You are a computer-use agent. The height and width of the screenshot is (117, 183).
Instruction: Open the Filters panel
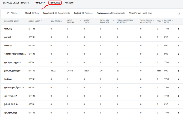pyautogui.click(x=13, y=13)
